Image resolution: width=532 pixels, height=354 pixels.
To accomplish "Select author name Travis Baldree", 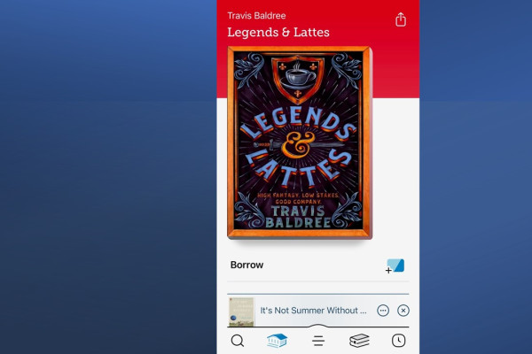I will (256, 16).
